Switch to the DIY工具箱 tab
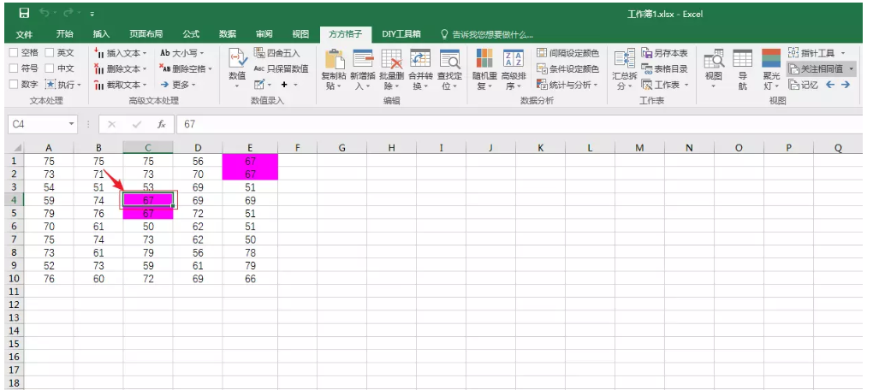This screenshot has height=390, width=873. [401, 34]
